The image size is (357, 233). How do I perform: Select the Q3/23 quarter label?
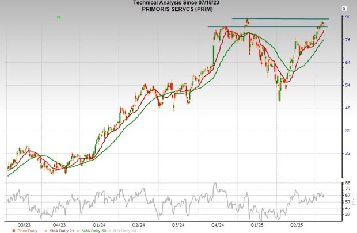click(25, 223)
